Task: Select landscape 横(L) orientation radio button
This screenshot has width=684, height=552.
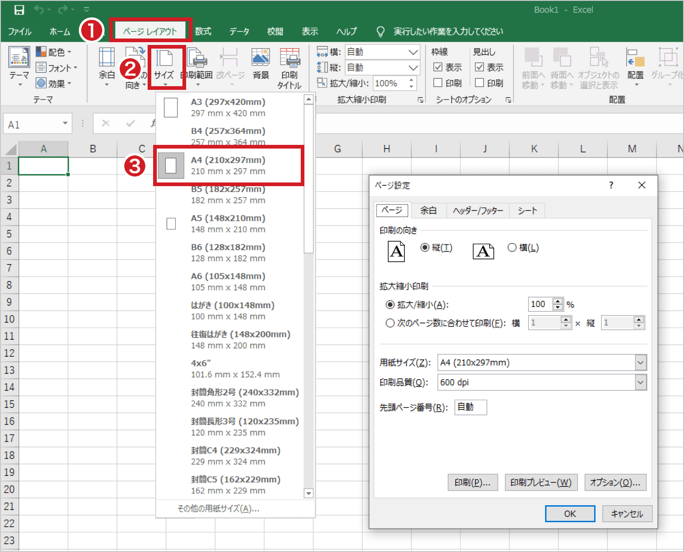Action: (x=512, y=248)
